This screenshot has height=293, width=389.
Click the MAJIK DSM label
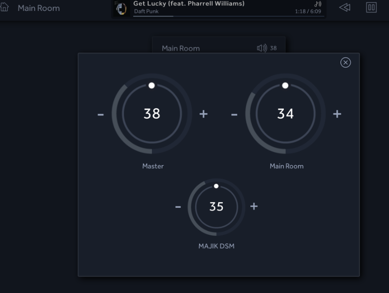216,246
